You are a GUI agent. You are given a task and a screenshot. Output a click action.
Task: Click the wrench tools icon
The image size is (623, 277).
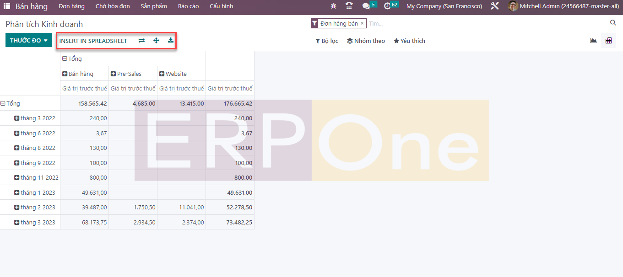(x=494, y=6)
